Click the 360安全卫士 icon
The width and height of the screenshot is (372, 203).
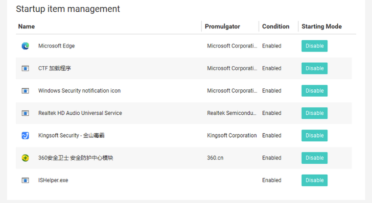(25, 158)
